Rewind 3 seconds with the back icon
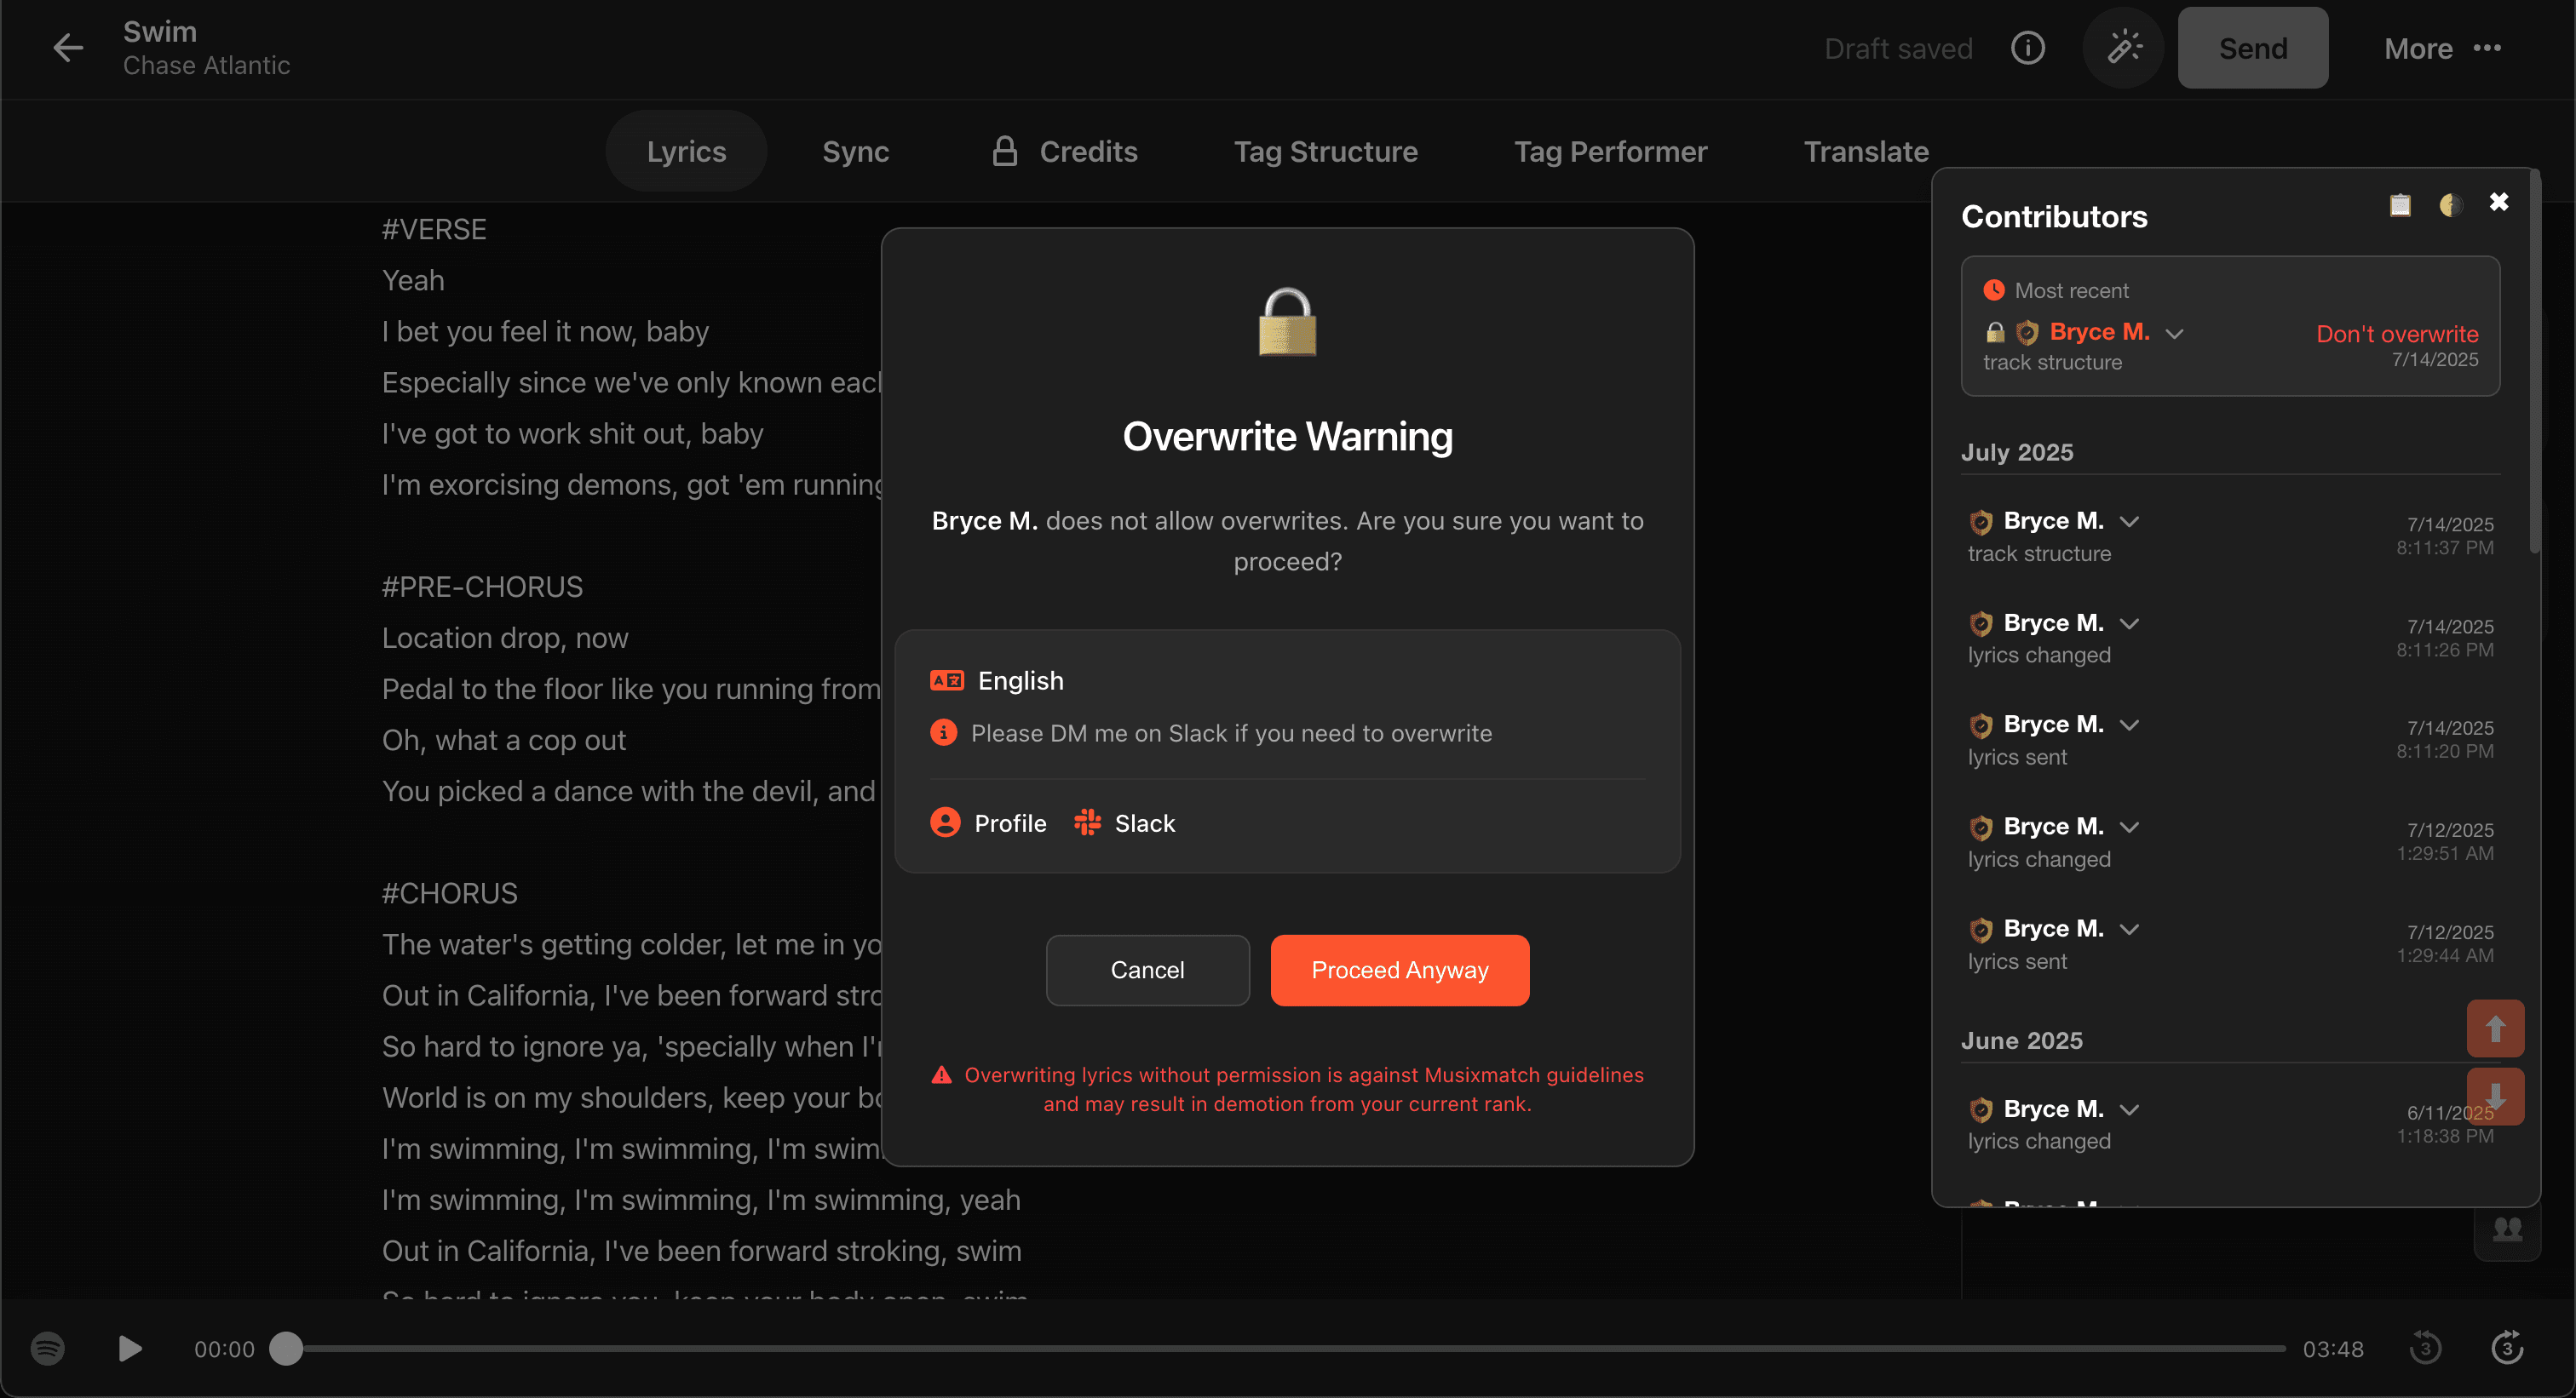 2425,1349
